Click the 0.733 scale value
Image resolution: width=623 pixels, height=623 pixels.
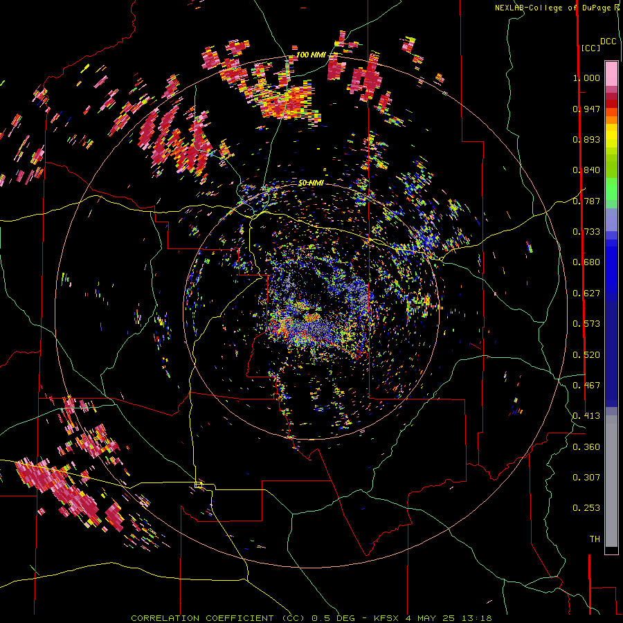coord(586,232)
